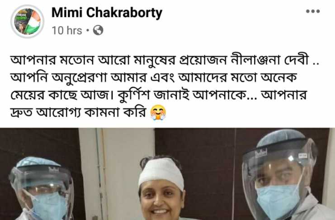Click the "10 hrs" post timestamp

(x=67, y=30)
